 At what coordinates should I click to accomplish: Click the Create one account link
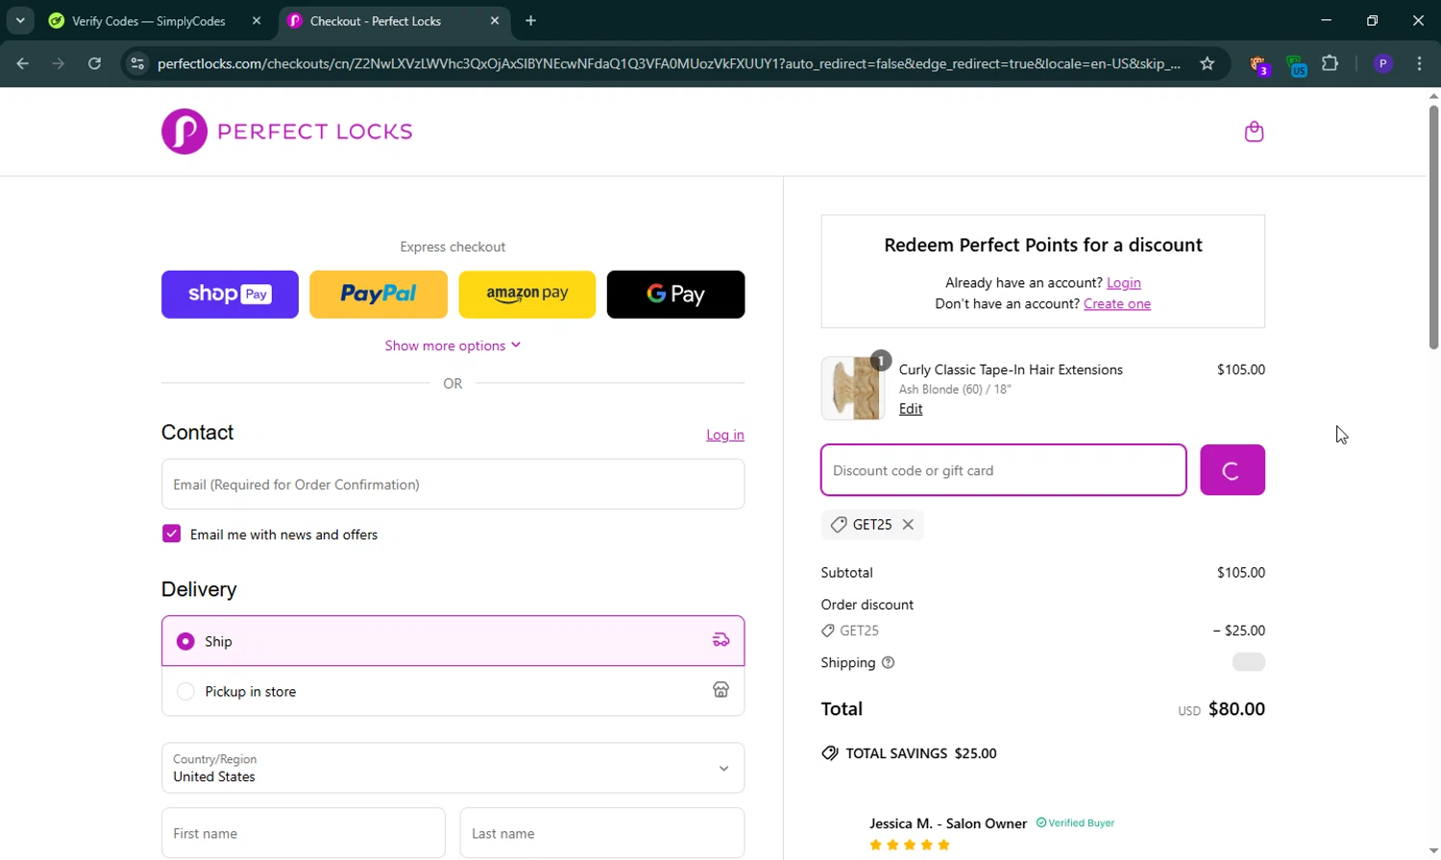click(1117, 304)
